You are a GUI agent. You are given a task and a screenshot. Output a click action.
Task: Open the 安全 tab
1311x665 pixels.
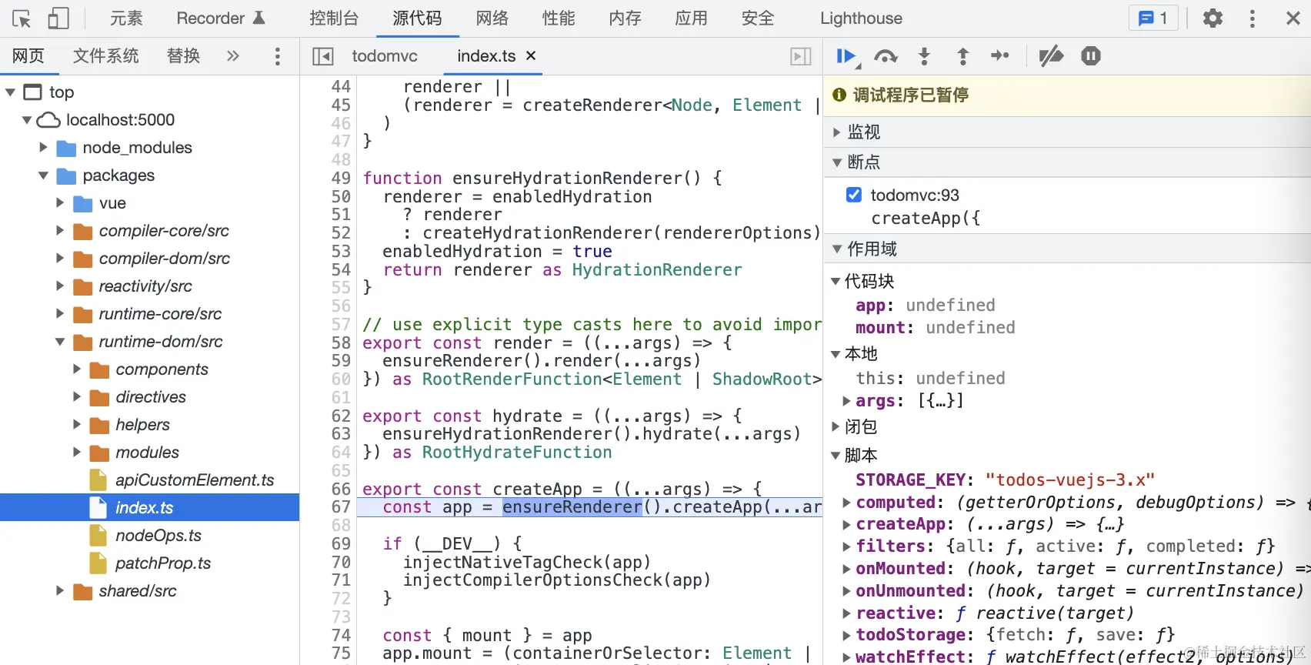tap(758, 18)
